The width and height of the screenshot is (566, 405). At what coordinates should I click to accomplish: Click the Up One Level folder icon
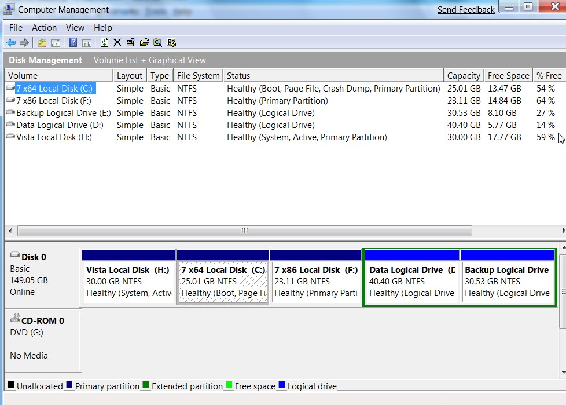click(x=42, y=43)
